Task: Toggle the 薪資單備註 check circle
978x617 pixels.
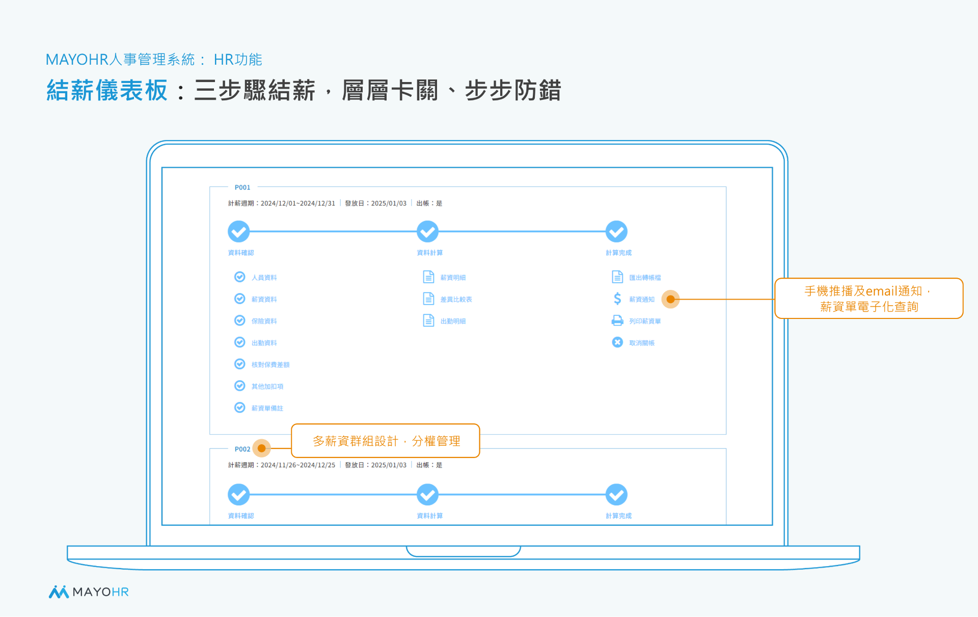Action: point(239,408)
